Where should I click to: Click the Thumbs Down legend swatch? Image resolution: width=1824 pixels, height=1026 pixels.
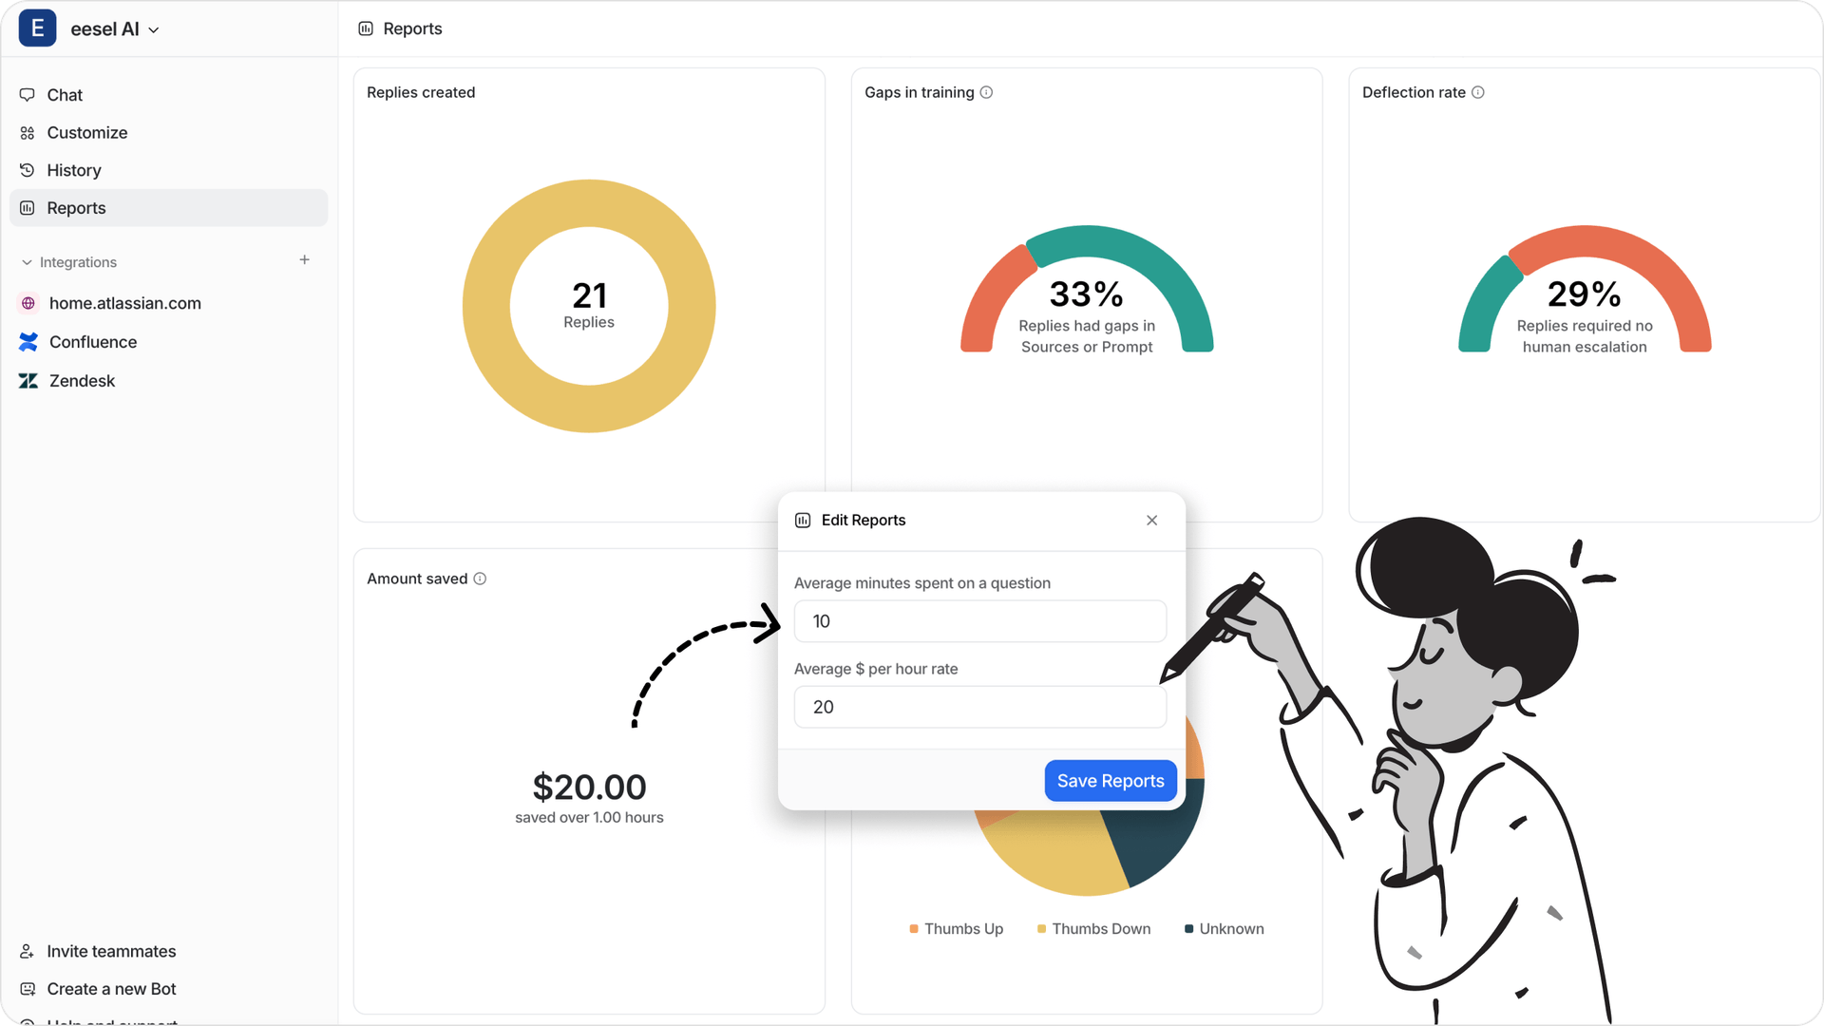1041,929
